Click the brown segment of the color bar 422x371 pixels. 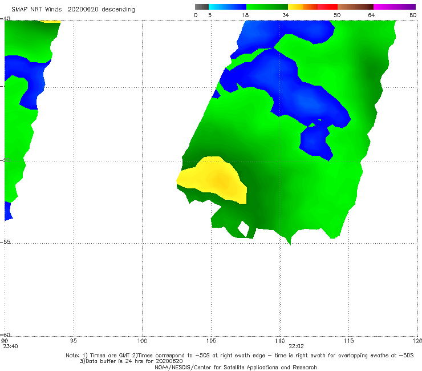coord(355,7)
